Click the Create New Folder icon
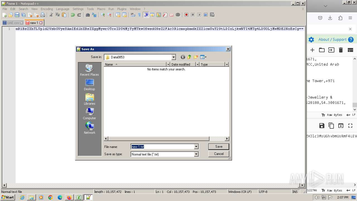This screenshot has height=201, width=357. [x=196, y=57]
